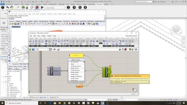This screenshot has height=105, width=187.
Task: Toggle the Point object snap checkbox in Rhino
Action: tap(18, 66)
